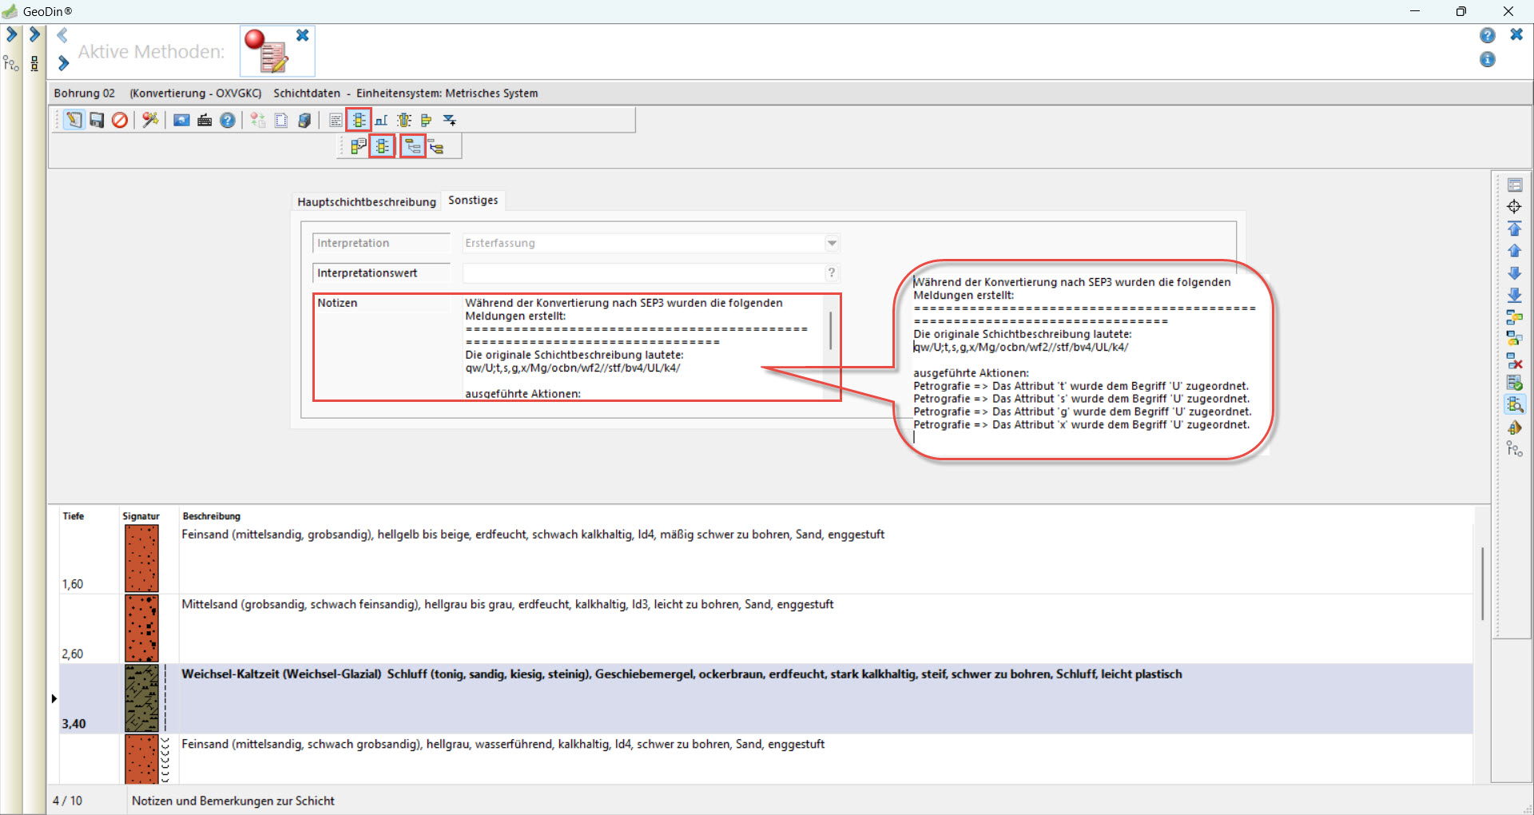Open the Interpretation dropdown
The image size is (1534, 815).
(x=832, y=243)
